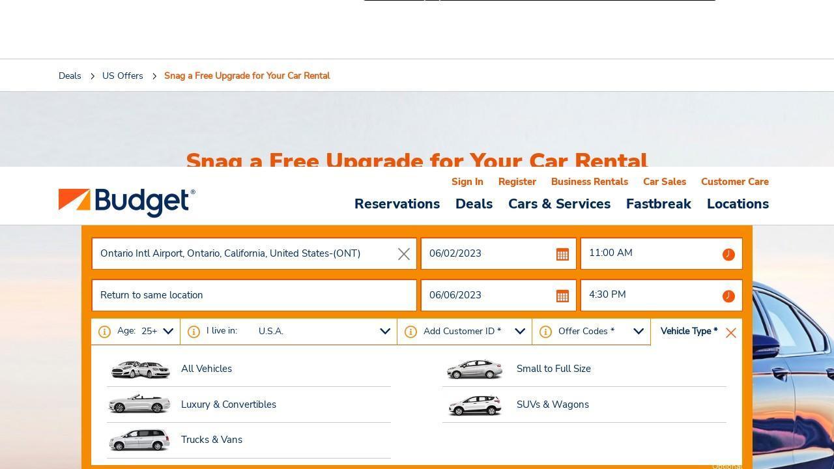This screenshot has height=469, width=834.
Task: Click the Small to Full Size car image
Action: pyautogui.click(x=474, y=369)
